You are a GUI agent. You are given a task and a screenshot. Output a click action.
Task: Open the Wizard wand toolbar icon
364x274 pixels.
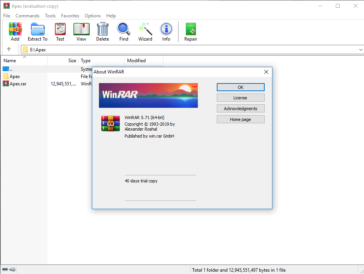pyautogui.click(x=145, y=29)
